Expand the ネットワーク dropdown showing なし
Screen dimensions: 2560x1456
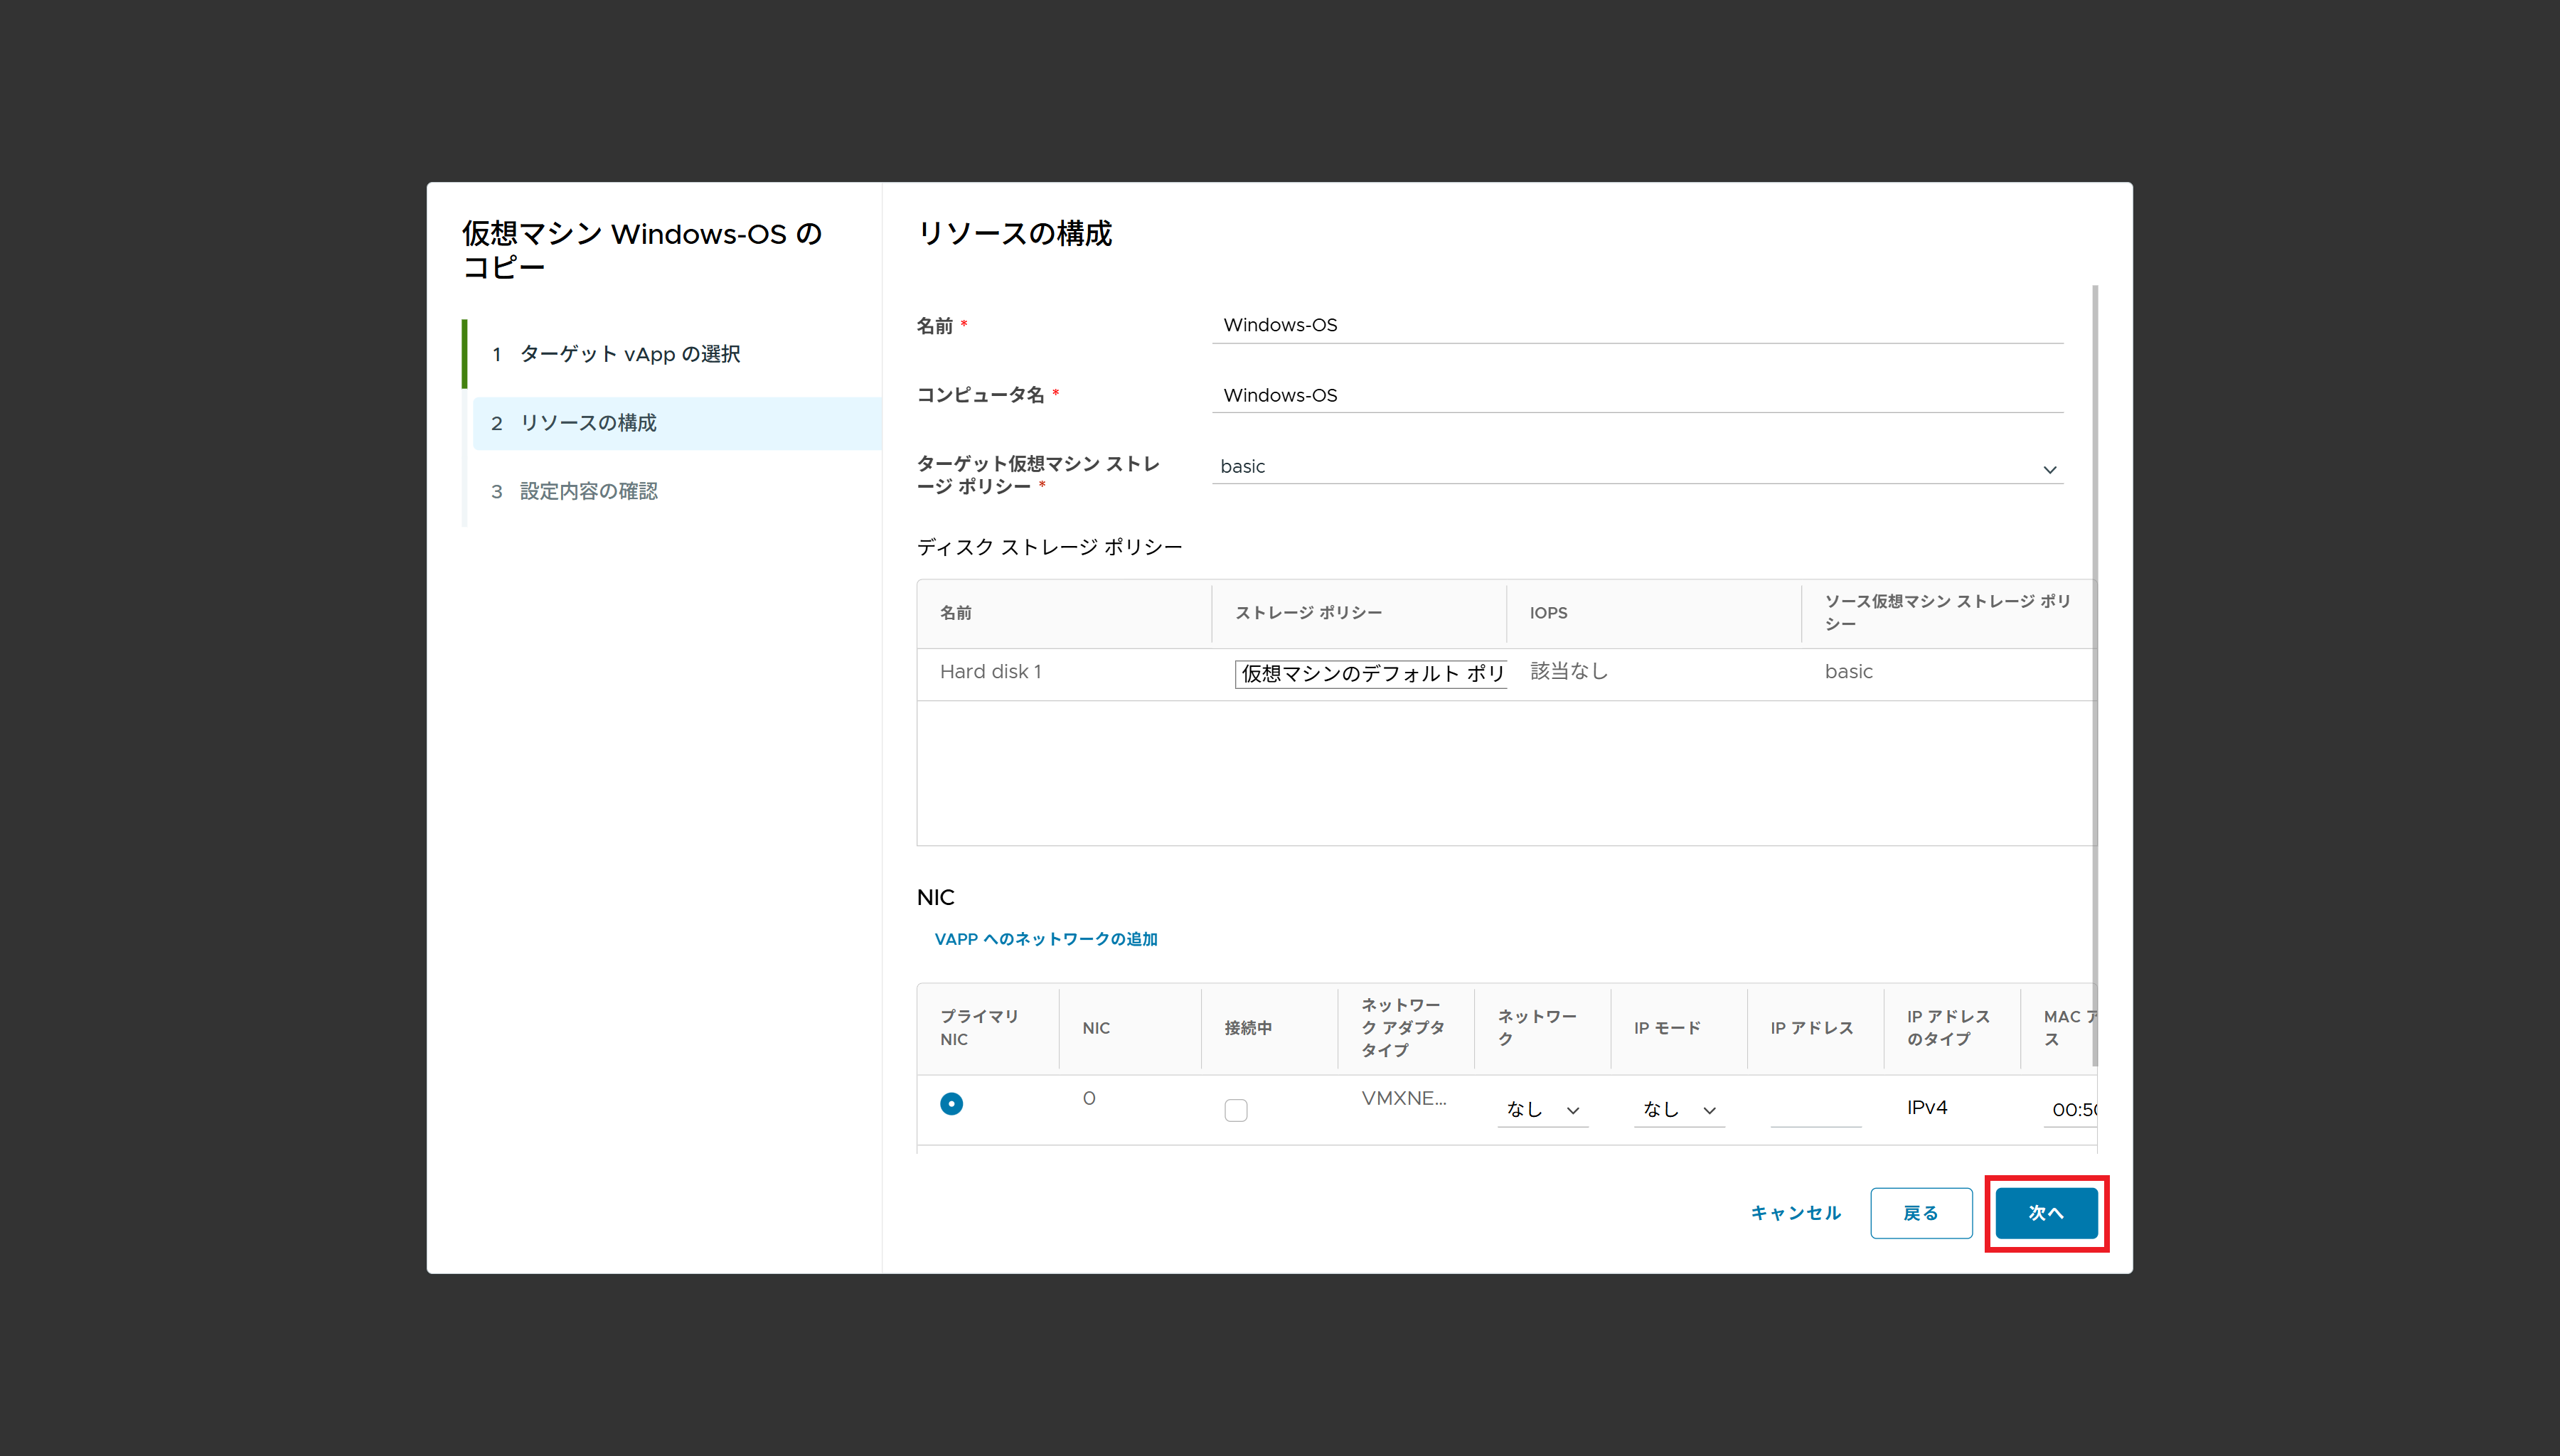(1542, 1109)
